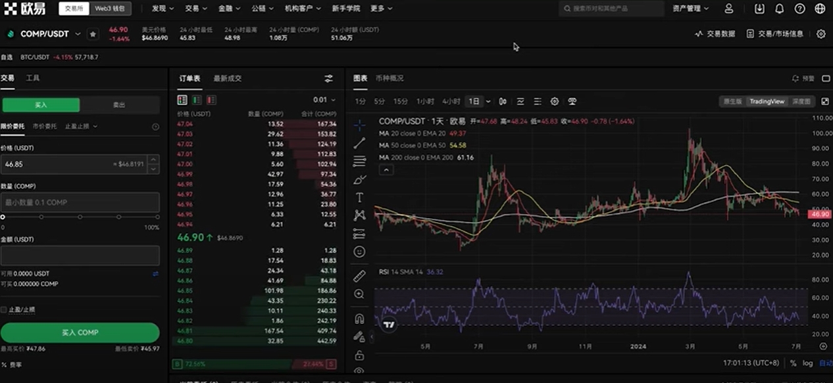Switch to 卖出 sell side
833x383 pixels.
[119, 105]
